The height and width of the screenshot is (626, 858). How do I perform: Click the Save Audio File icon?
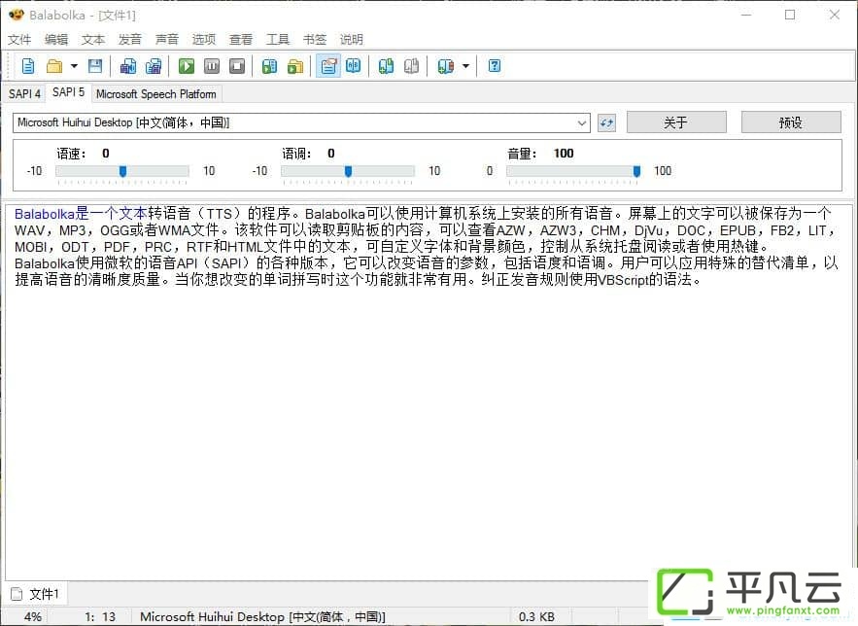[128, 66]
